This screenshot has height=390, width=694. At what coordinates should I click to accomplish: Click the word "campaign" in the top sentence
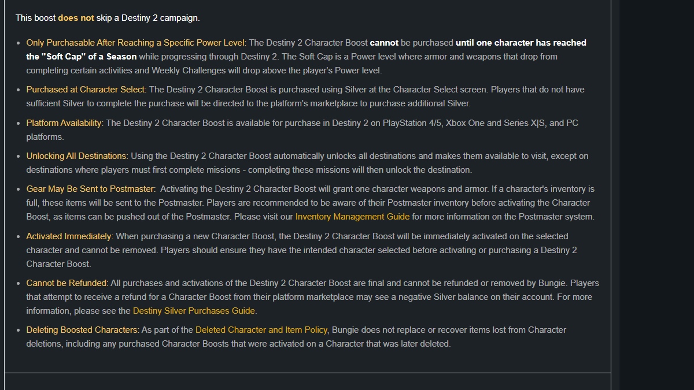(x=179, y=18)
